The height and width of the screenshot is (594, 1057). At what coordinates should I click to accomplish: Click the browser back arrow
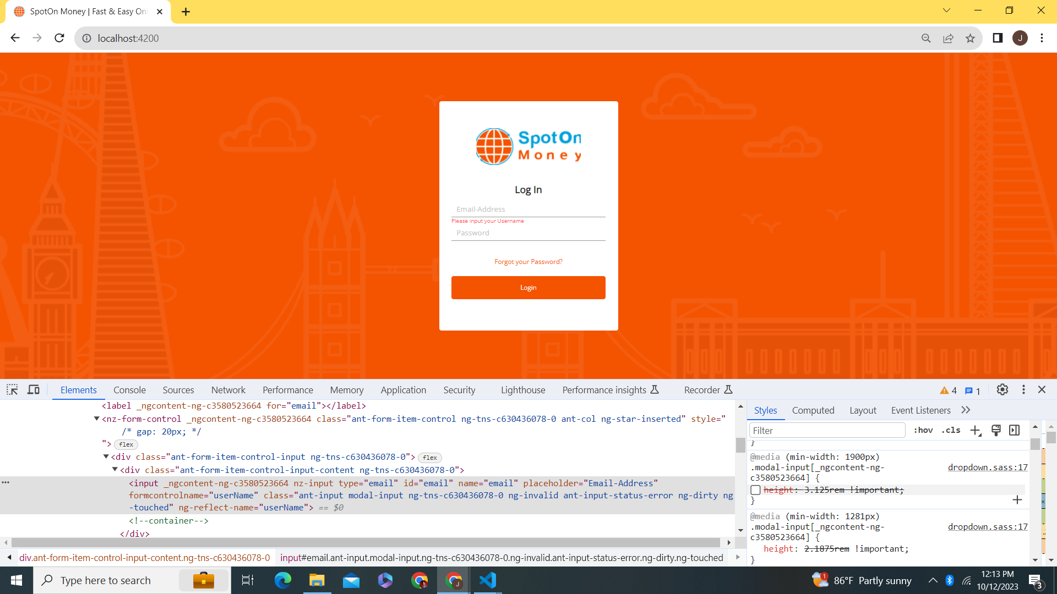(x=15, y=38)
